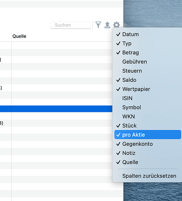Hide the Saldo column
Viewport: 182px width, 201px height.
148,80
